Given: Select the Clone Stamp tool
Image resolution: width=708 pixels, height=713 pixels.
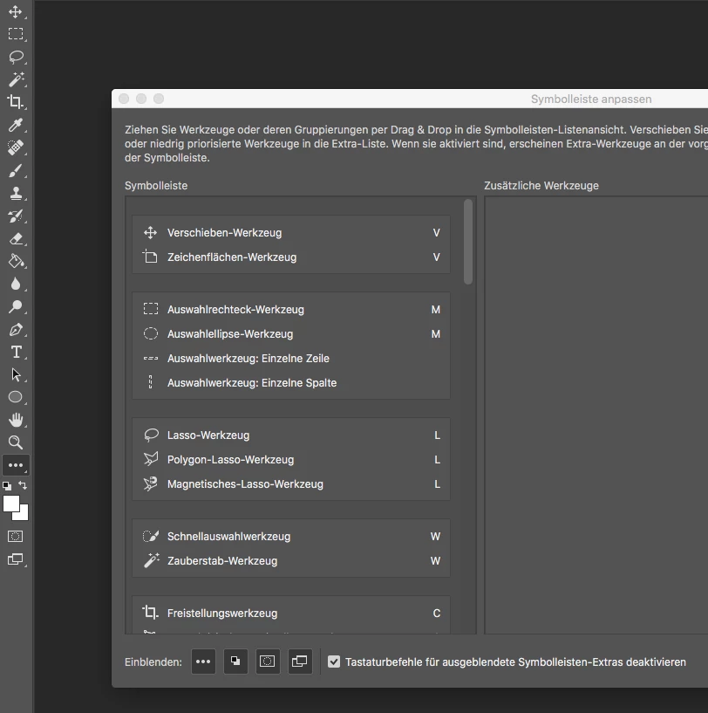Looking at the screenshot, I should 16,193.
